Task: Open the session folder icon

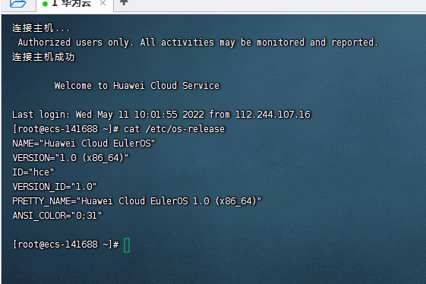Action: click(17, 3)
